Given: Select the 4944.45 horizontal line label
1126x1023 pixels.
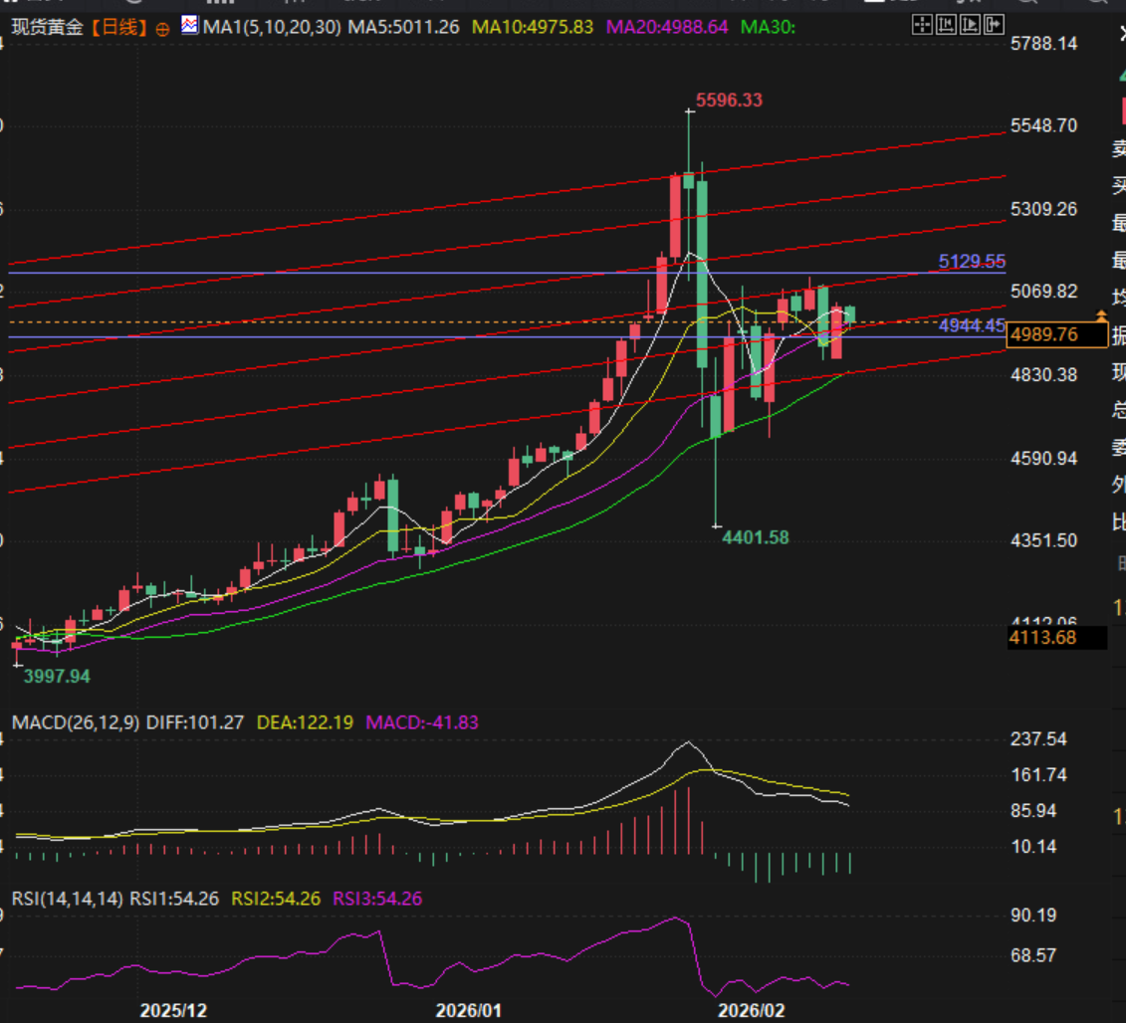Looking at the screenshot, I should [972, 326].
